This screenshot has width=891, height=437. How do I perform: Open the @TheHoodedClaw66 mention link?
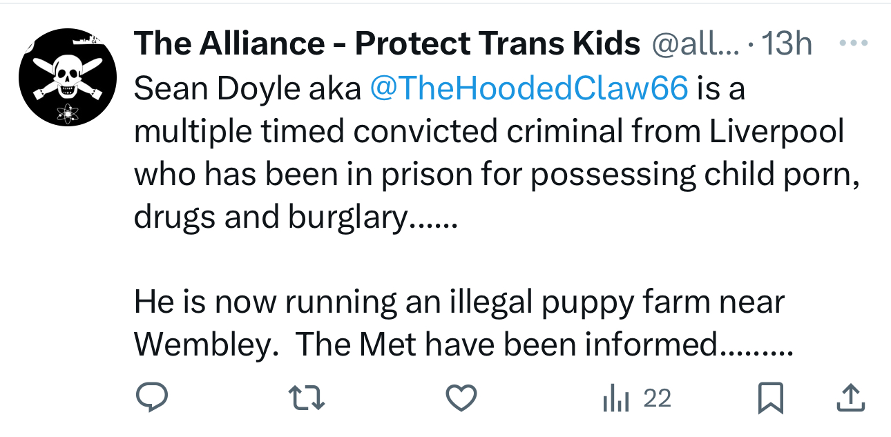[529, 88]
